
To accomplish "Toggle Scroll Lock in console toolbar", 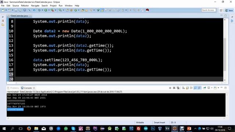I will 187,88.
